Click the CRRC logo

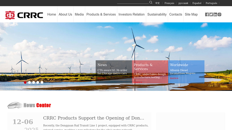tap(24, 15)
